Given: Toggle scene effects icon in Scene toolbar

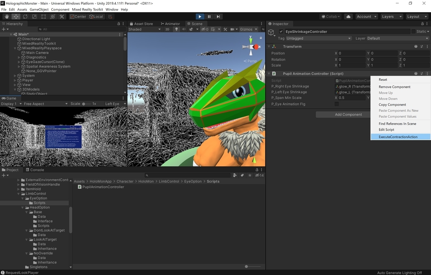Looking at the screenshot, I should (x=192, y=29).
